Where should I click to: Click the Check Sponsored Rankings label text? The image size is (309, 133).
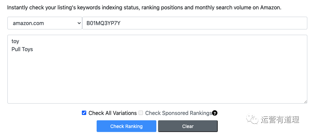click(x=178, y=113)
